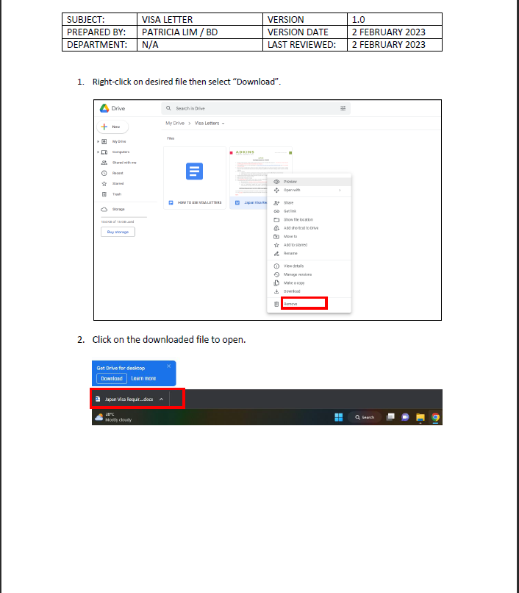The image size is (519, 593).
Task: Click the storage usage progress bar
Action: (x=124, y=217)
